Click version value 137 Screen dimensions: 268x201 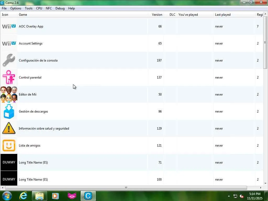pyautogui.click(x=159, y=77)
